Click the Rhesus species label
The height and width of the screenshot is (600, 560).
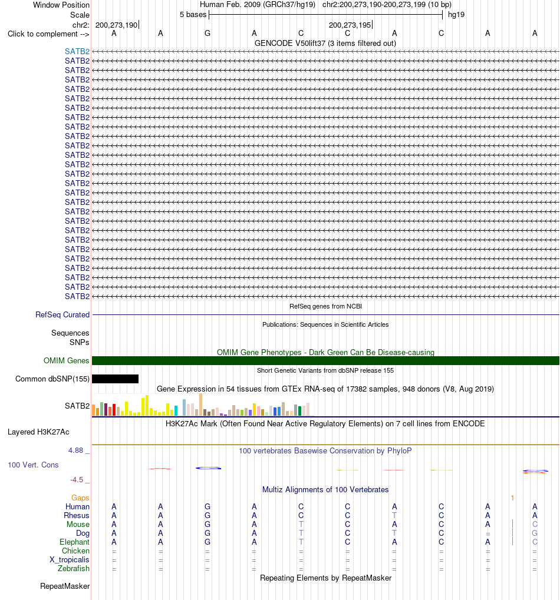[77, 515]
